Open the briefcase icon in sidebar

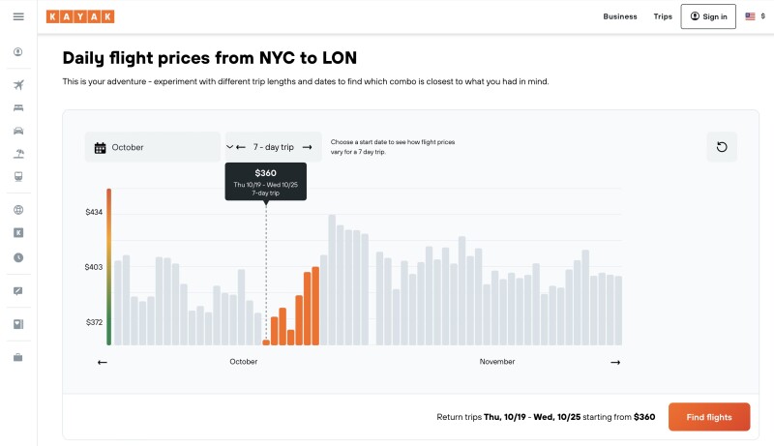[x=18, y=357]
